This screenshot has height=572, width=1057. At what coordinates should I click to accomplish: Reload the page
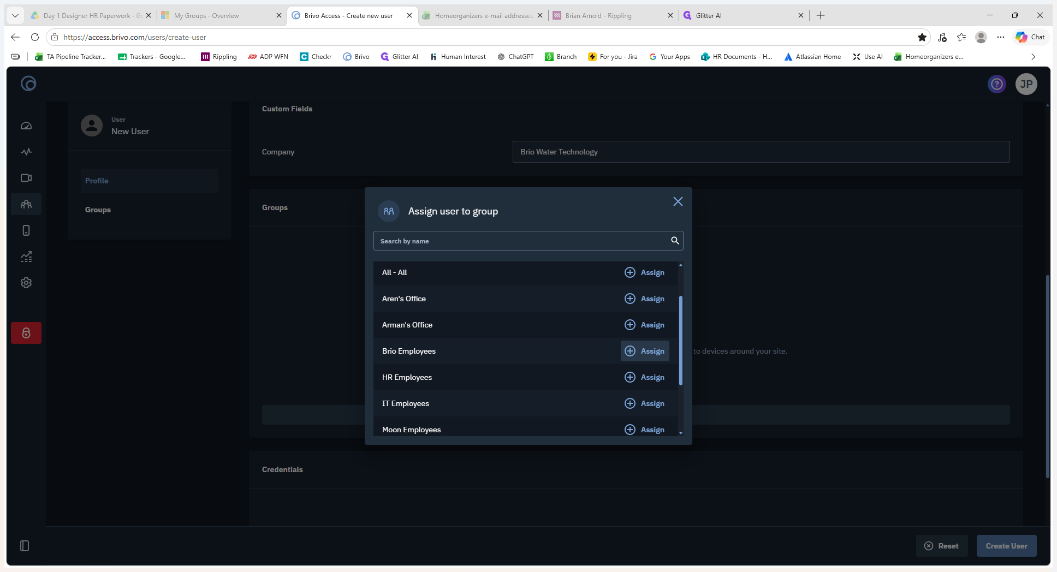(x=35, y=37)
